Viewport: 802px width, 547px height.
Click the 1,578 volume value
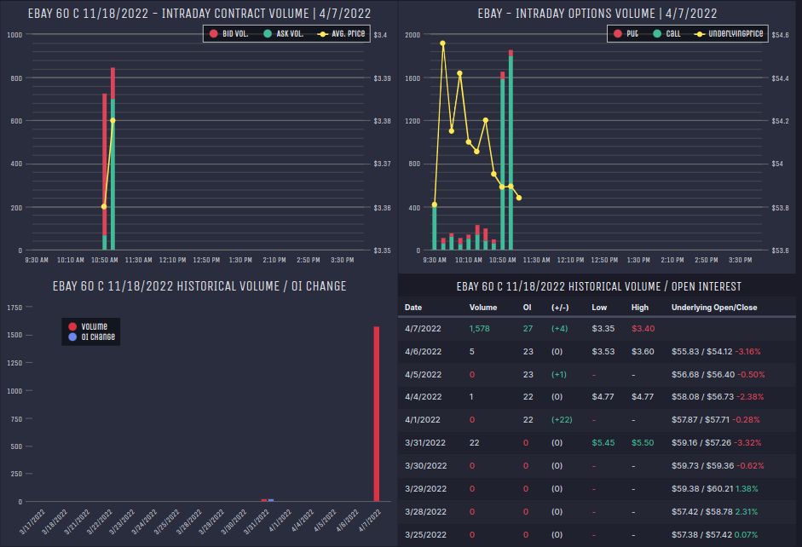(x=479, y=329)
